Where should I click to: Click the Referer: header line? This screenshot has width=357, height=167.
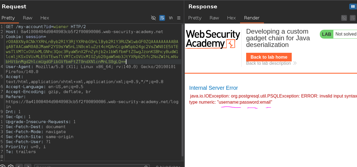click(16, 97)
